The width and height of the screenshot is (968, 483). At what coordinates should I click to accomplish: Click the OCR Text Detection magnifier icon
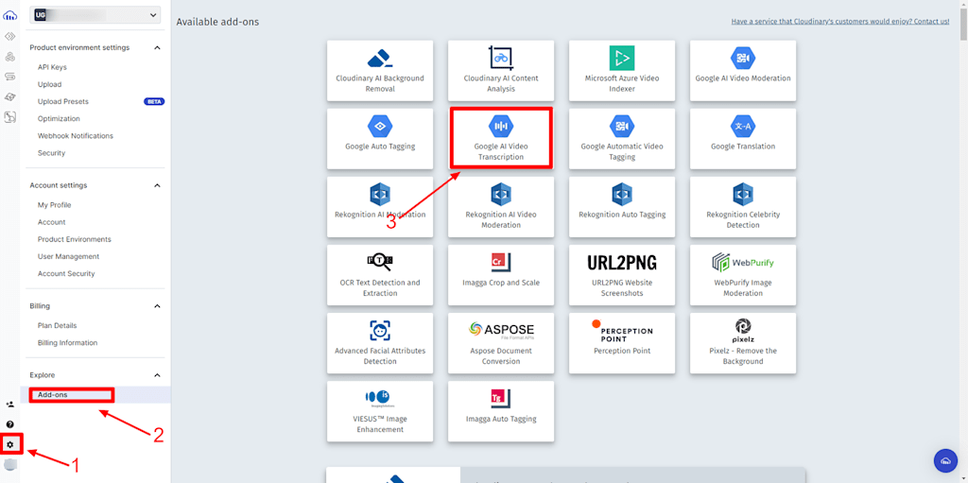point(380,262)
